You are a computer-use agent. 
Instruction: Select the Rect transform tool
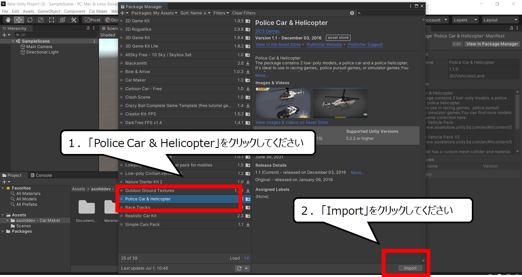(x=52, y=20)
